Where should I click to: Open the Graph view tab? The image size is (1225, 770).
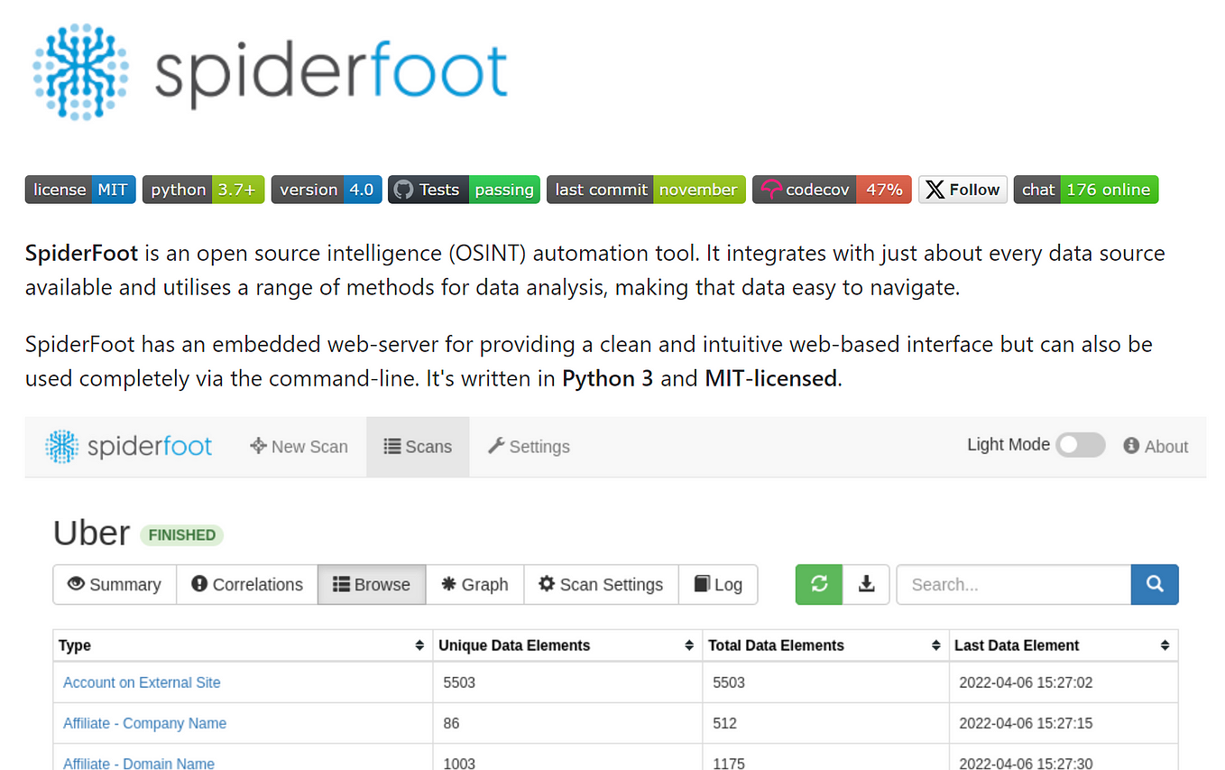pyautogui.click(x=474, y=584)
